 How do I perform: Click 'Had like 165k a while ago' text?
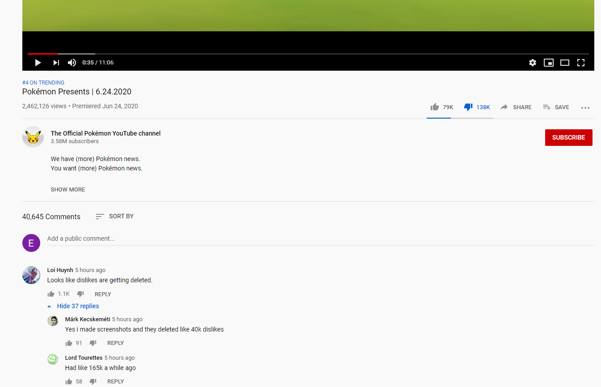point(101,368)
